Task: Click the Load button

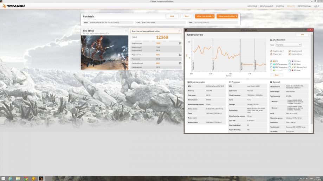Action: [172, 16]
